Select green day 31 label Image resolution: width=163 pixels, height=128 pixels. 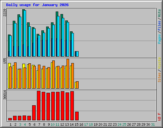pos(153,124)
